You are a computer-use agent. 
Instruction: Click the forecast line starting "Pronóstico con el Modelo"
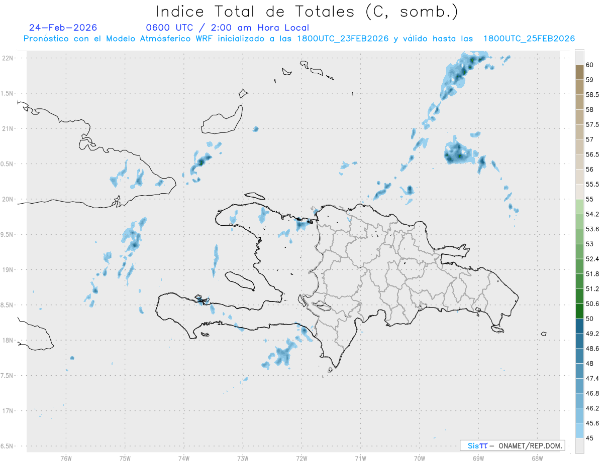point(299,39)
